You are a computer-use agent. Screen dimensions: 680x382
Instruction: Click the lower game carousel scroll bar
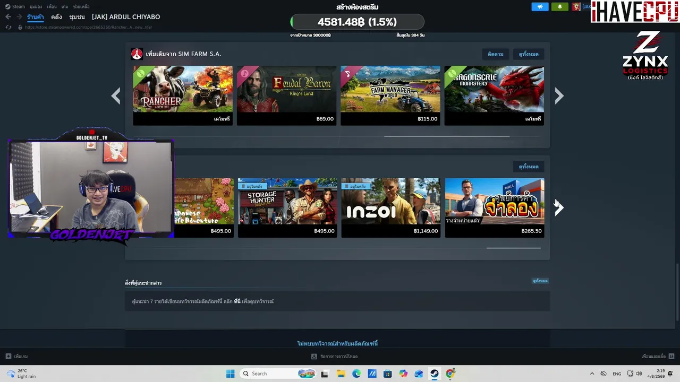point(514,248)
